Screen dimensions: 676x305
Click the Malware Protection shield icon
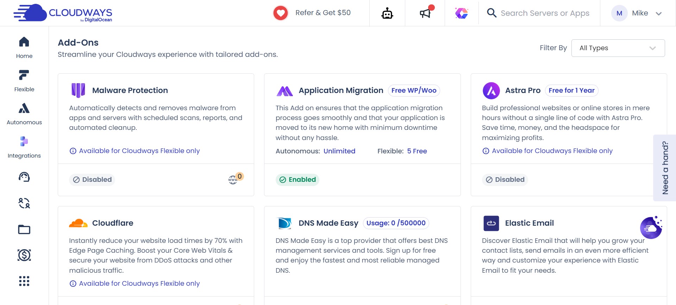point(78,90)
